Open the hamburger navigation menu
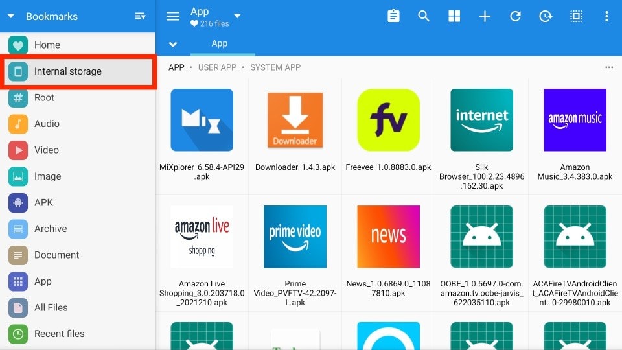The image size is (622, 350). (173, 16)
